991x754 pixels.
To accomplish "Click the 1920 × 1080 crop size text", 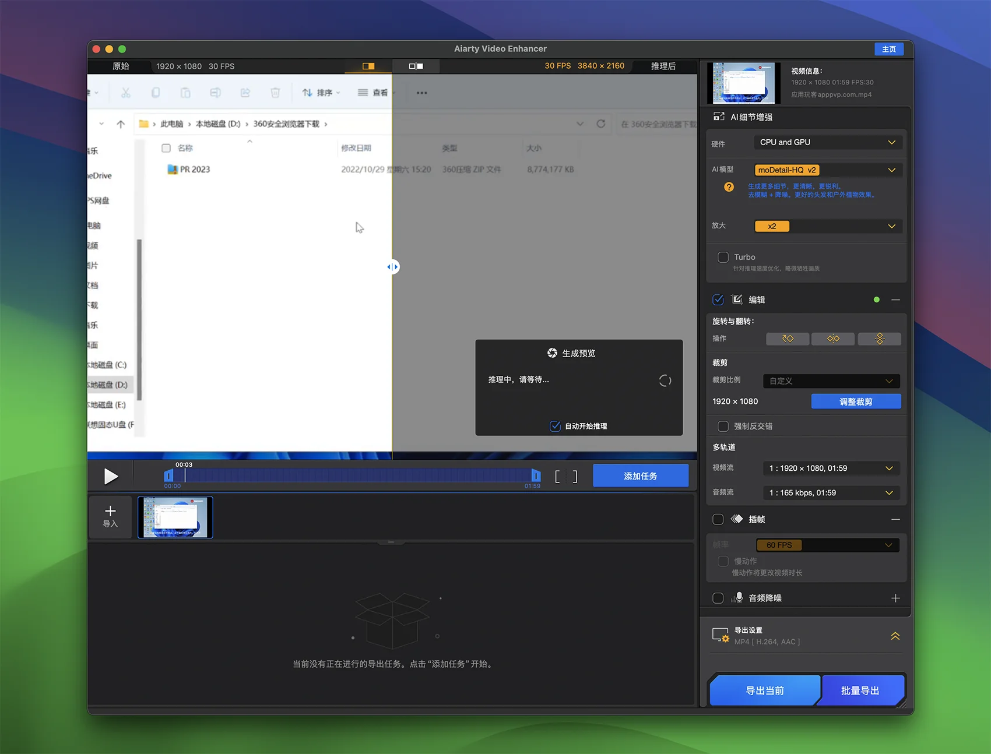I will [x=735, y=401].
